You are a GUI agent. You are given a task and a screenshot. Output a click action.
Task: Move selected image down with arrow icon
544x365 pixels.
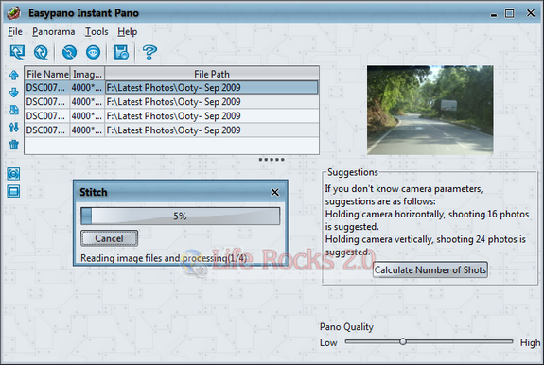[14, 93]
